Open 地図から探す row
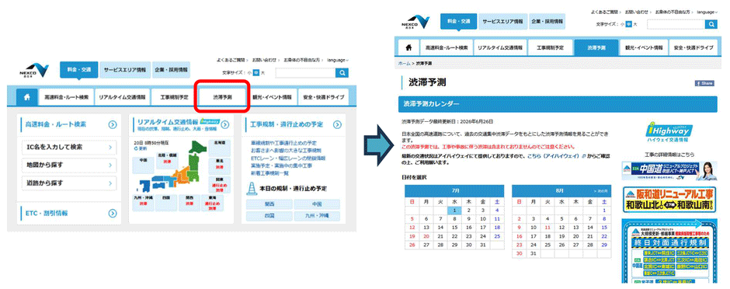 click(69, 165)
